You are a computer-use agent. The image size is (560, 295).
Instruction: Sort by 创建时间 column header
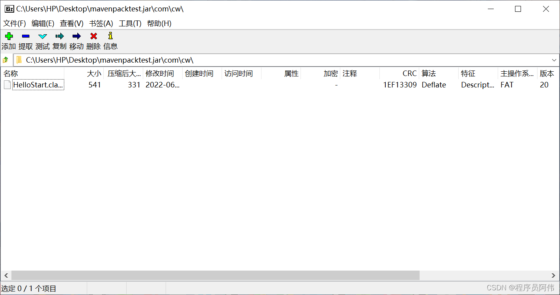coord(202,74)
